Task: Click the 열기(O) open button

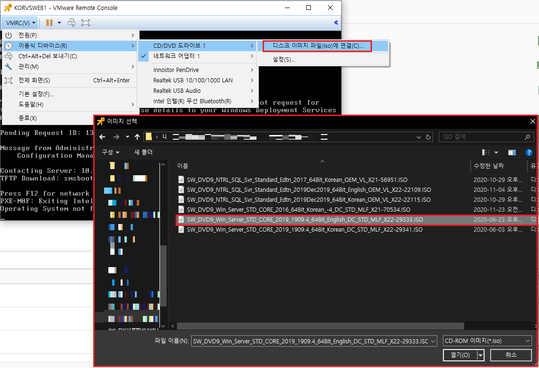Action: pos(460,355)
